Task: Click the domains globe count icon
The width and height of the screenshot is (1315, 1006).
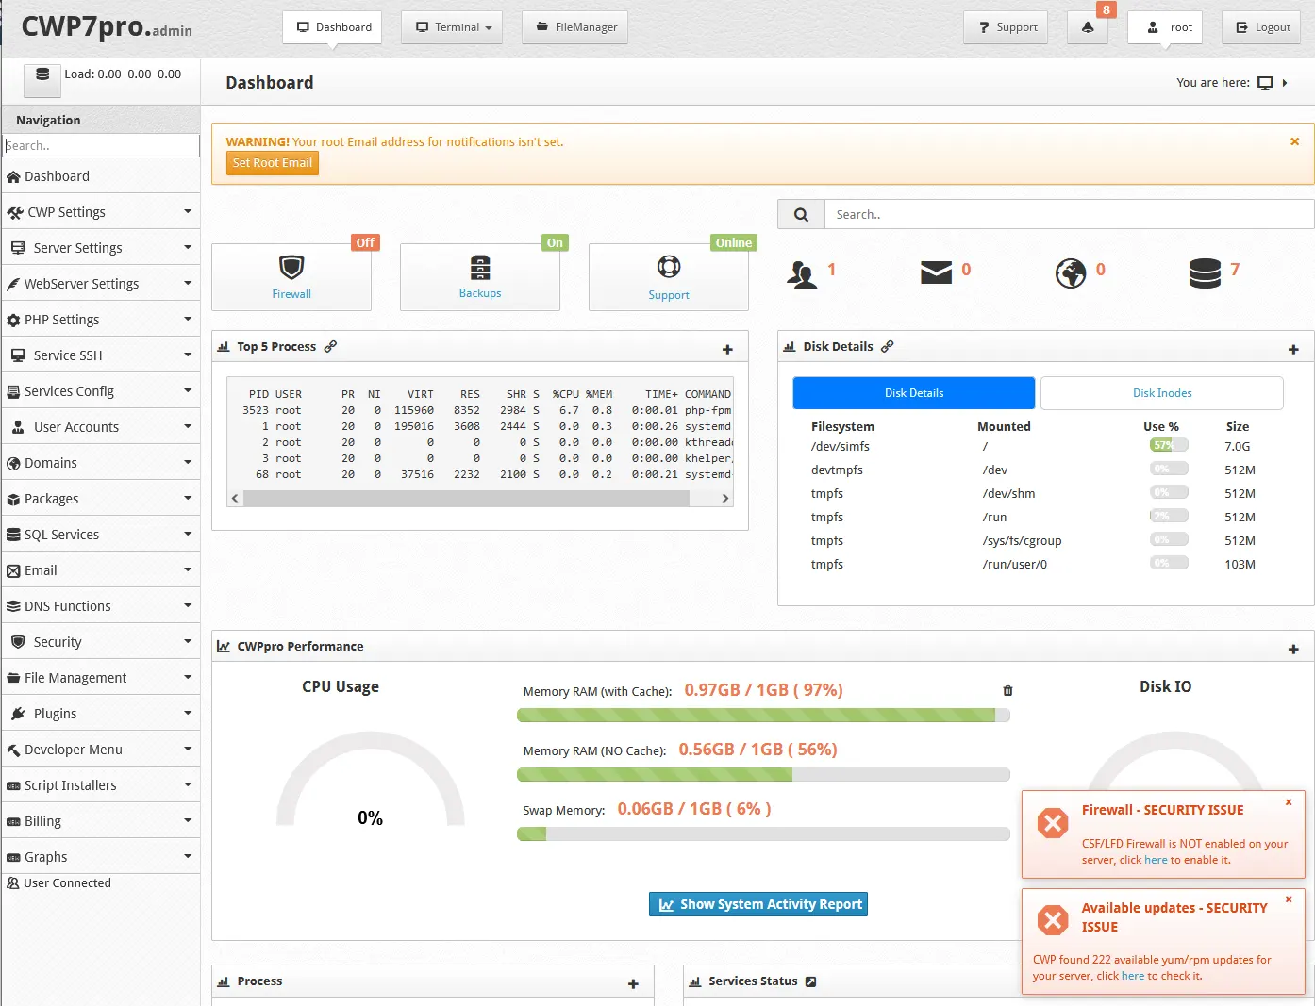Action: 1071,273
